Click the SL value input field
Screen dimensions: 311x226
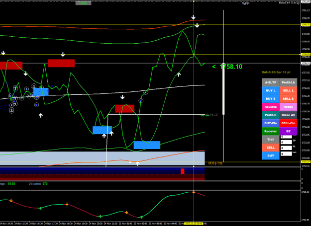(x=286, y=148)
